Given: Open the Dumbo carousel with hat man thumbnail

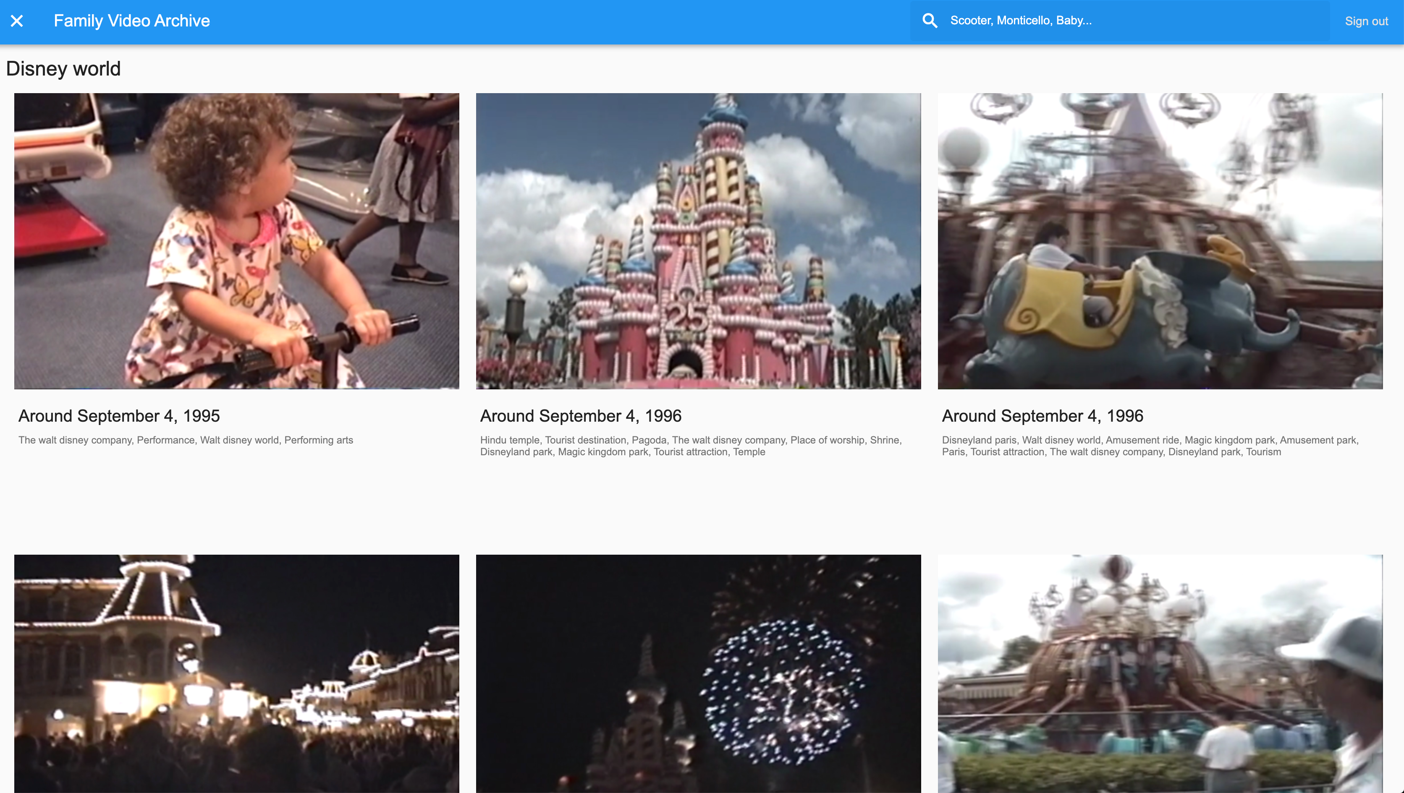Looking at the screenshot, I should [1160, 673].
